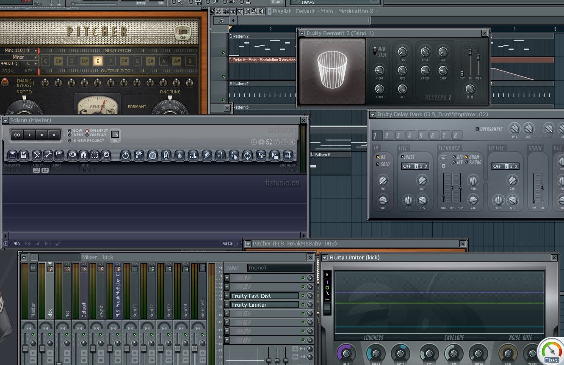Open Fruity Limiter slot menu arrow
The height and width of the screenshot is (365, 564).
click(x=227, y=305)
